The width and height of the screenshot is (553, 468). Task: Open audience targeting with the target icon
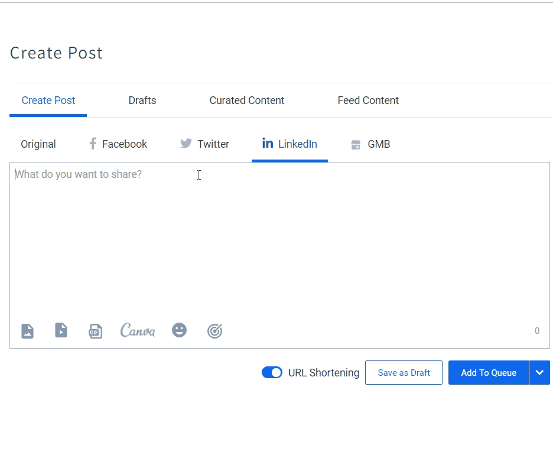click(215, 331)
